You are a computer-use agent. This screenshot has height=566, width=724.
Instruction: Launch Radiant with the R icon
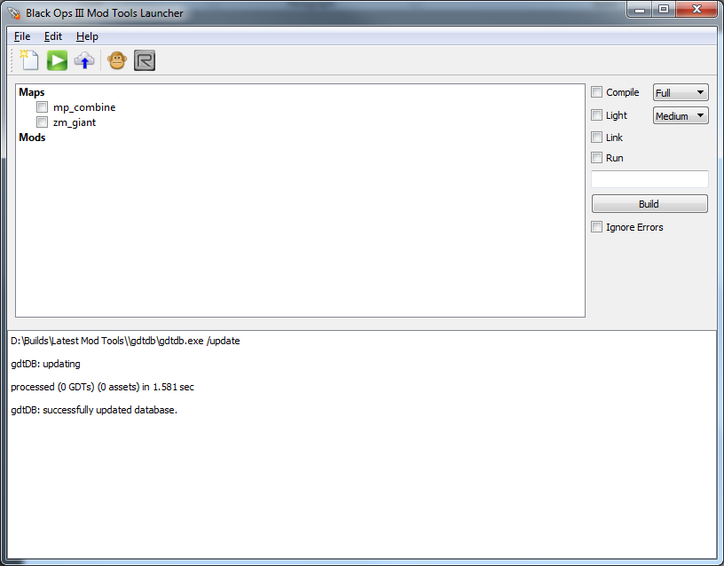pyautogui.click(x=145, y=60)
